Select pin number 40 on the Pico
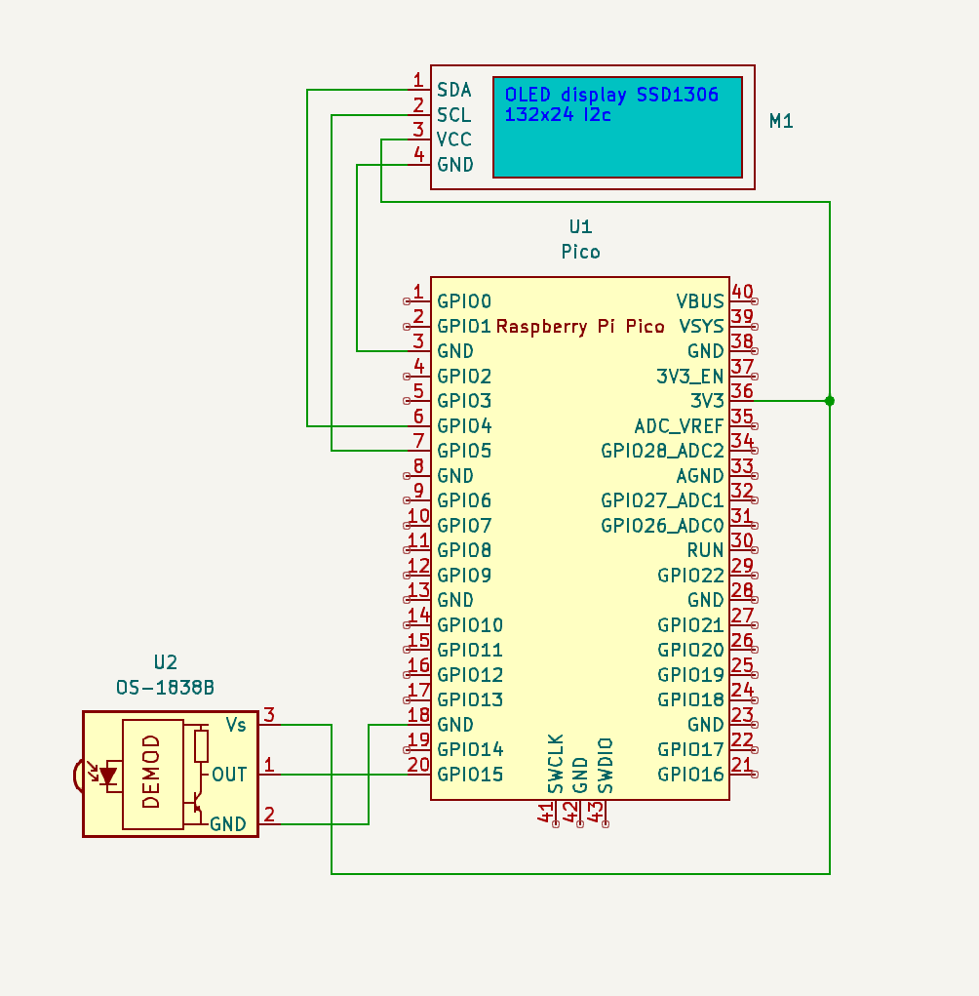979x996 pixels. pyautogui.click(x=742, y=292)
